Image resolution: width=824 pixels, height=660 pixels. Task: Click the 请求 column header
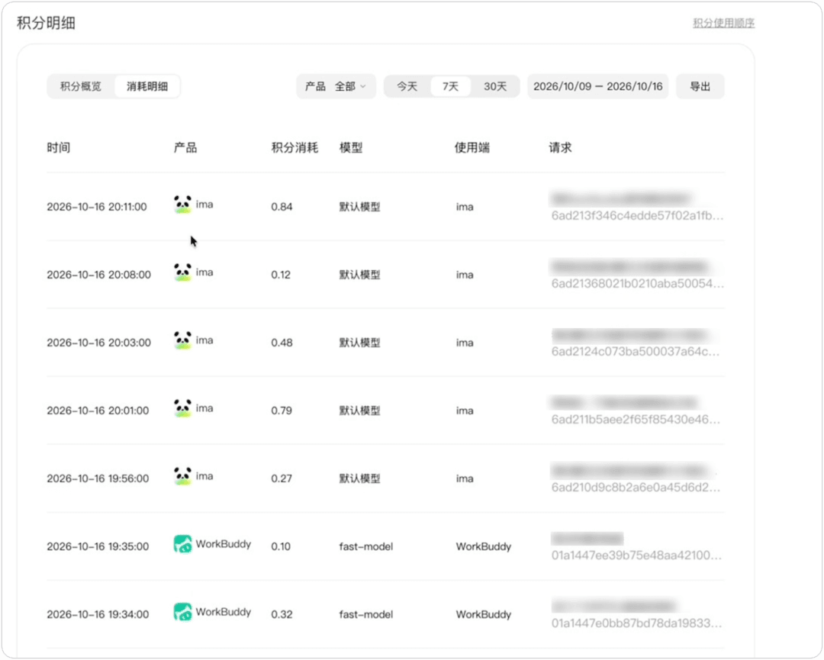tap(560, 148)
